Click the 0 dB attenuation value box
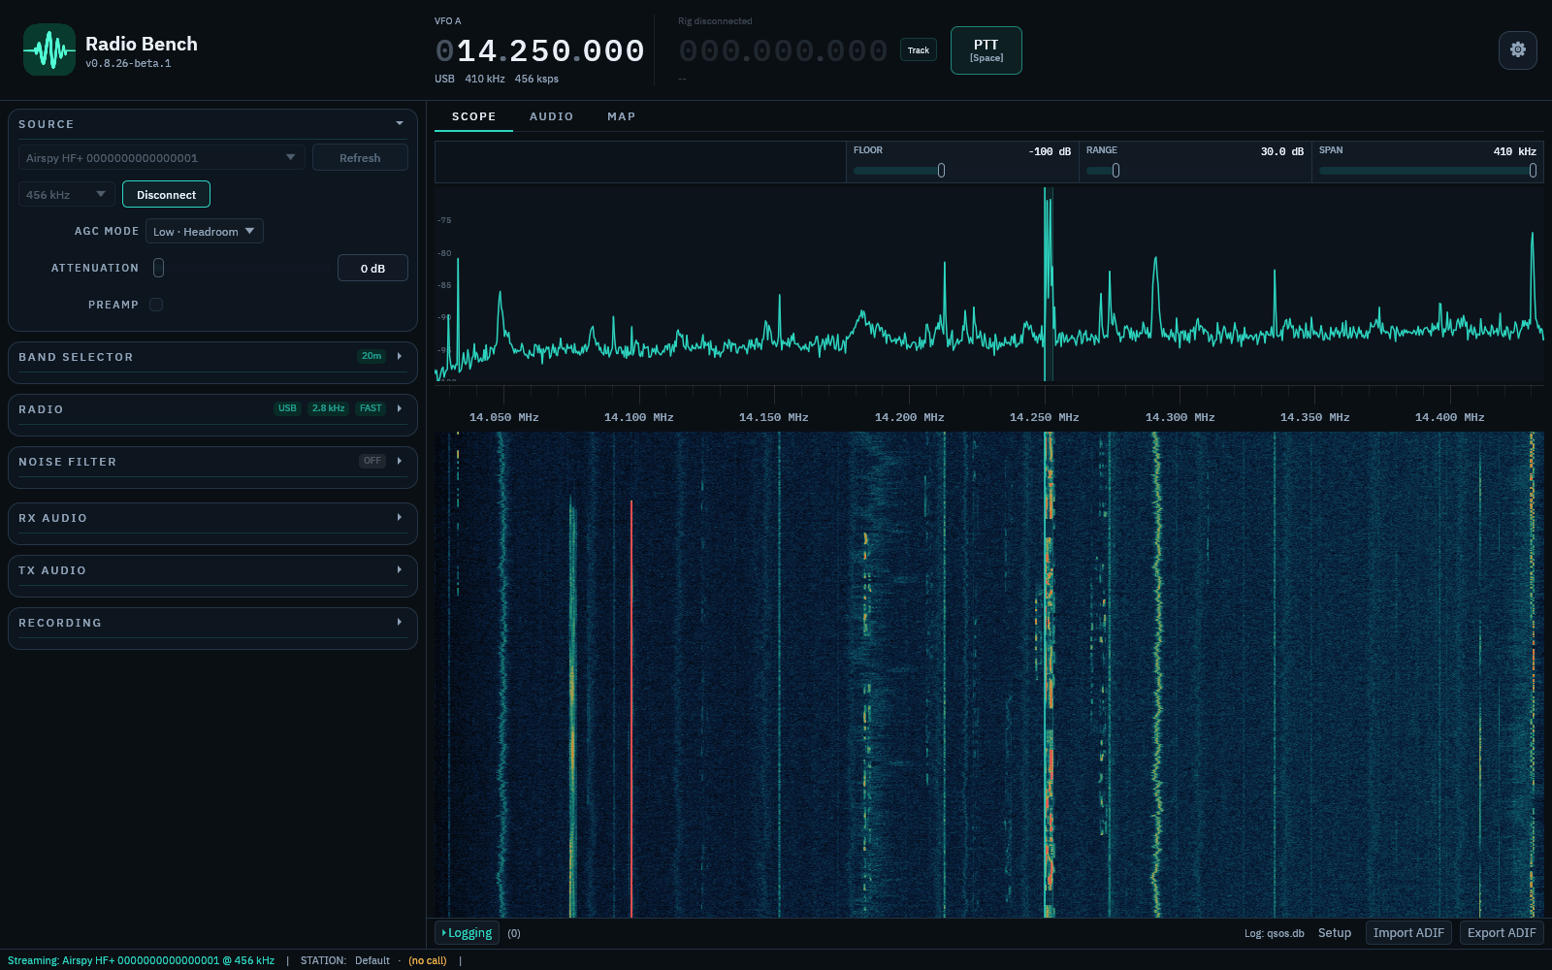 pos(372,268)
